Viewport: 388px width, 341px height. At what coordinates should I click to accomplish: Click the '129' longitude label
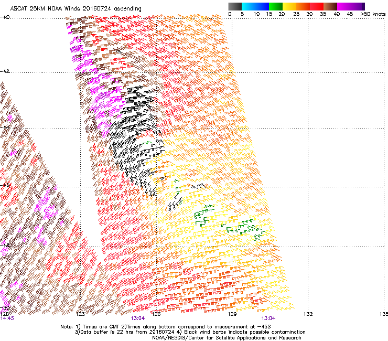[232, 314]
